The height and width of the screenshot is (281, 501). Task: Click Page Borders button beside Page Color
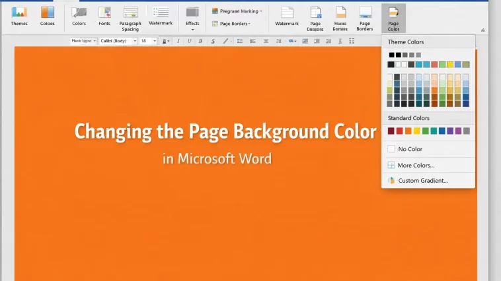[365, 19]
